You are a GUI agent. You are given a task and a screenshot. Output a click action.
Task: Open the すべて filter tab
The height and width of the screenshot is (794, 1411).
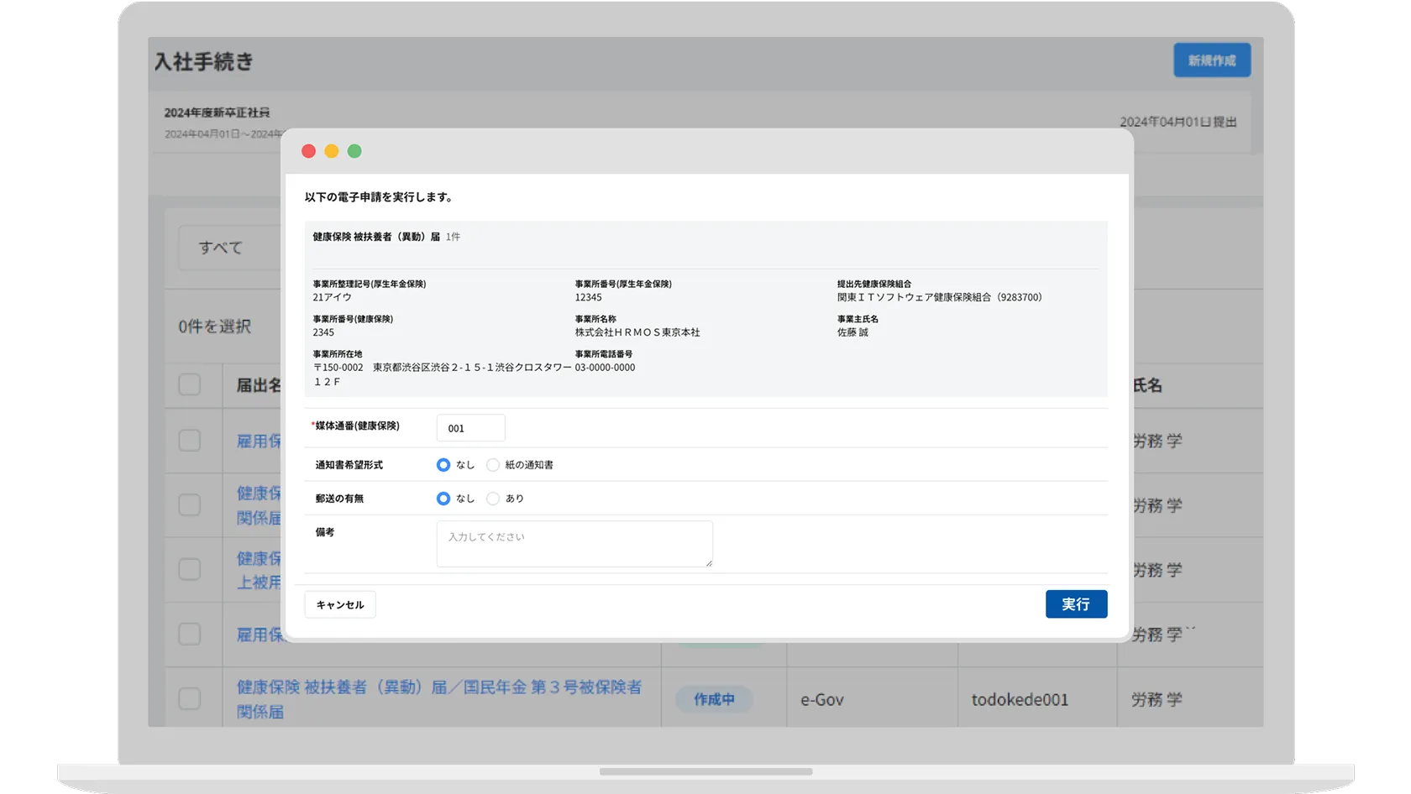point(221,248)
